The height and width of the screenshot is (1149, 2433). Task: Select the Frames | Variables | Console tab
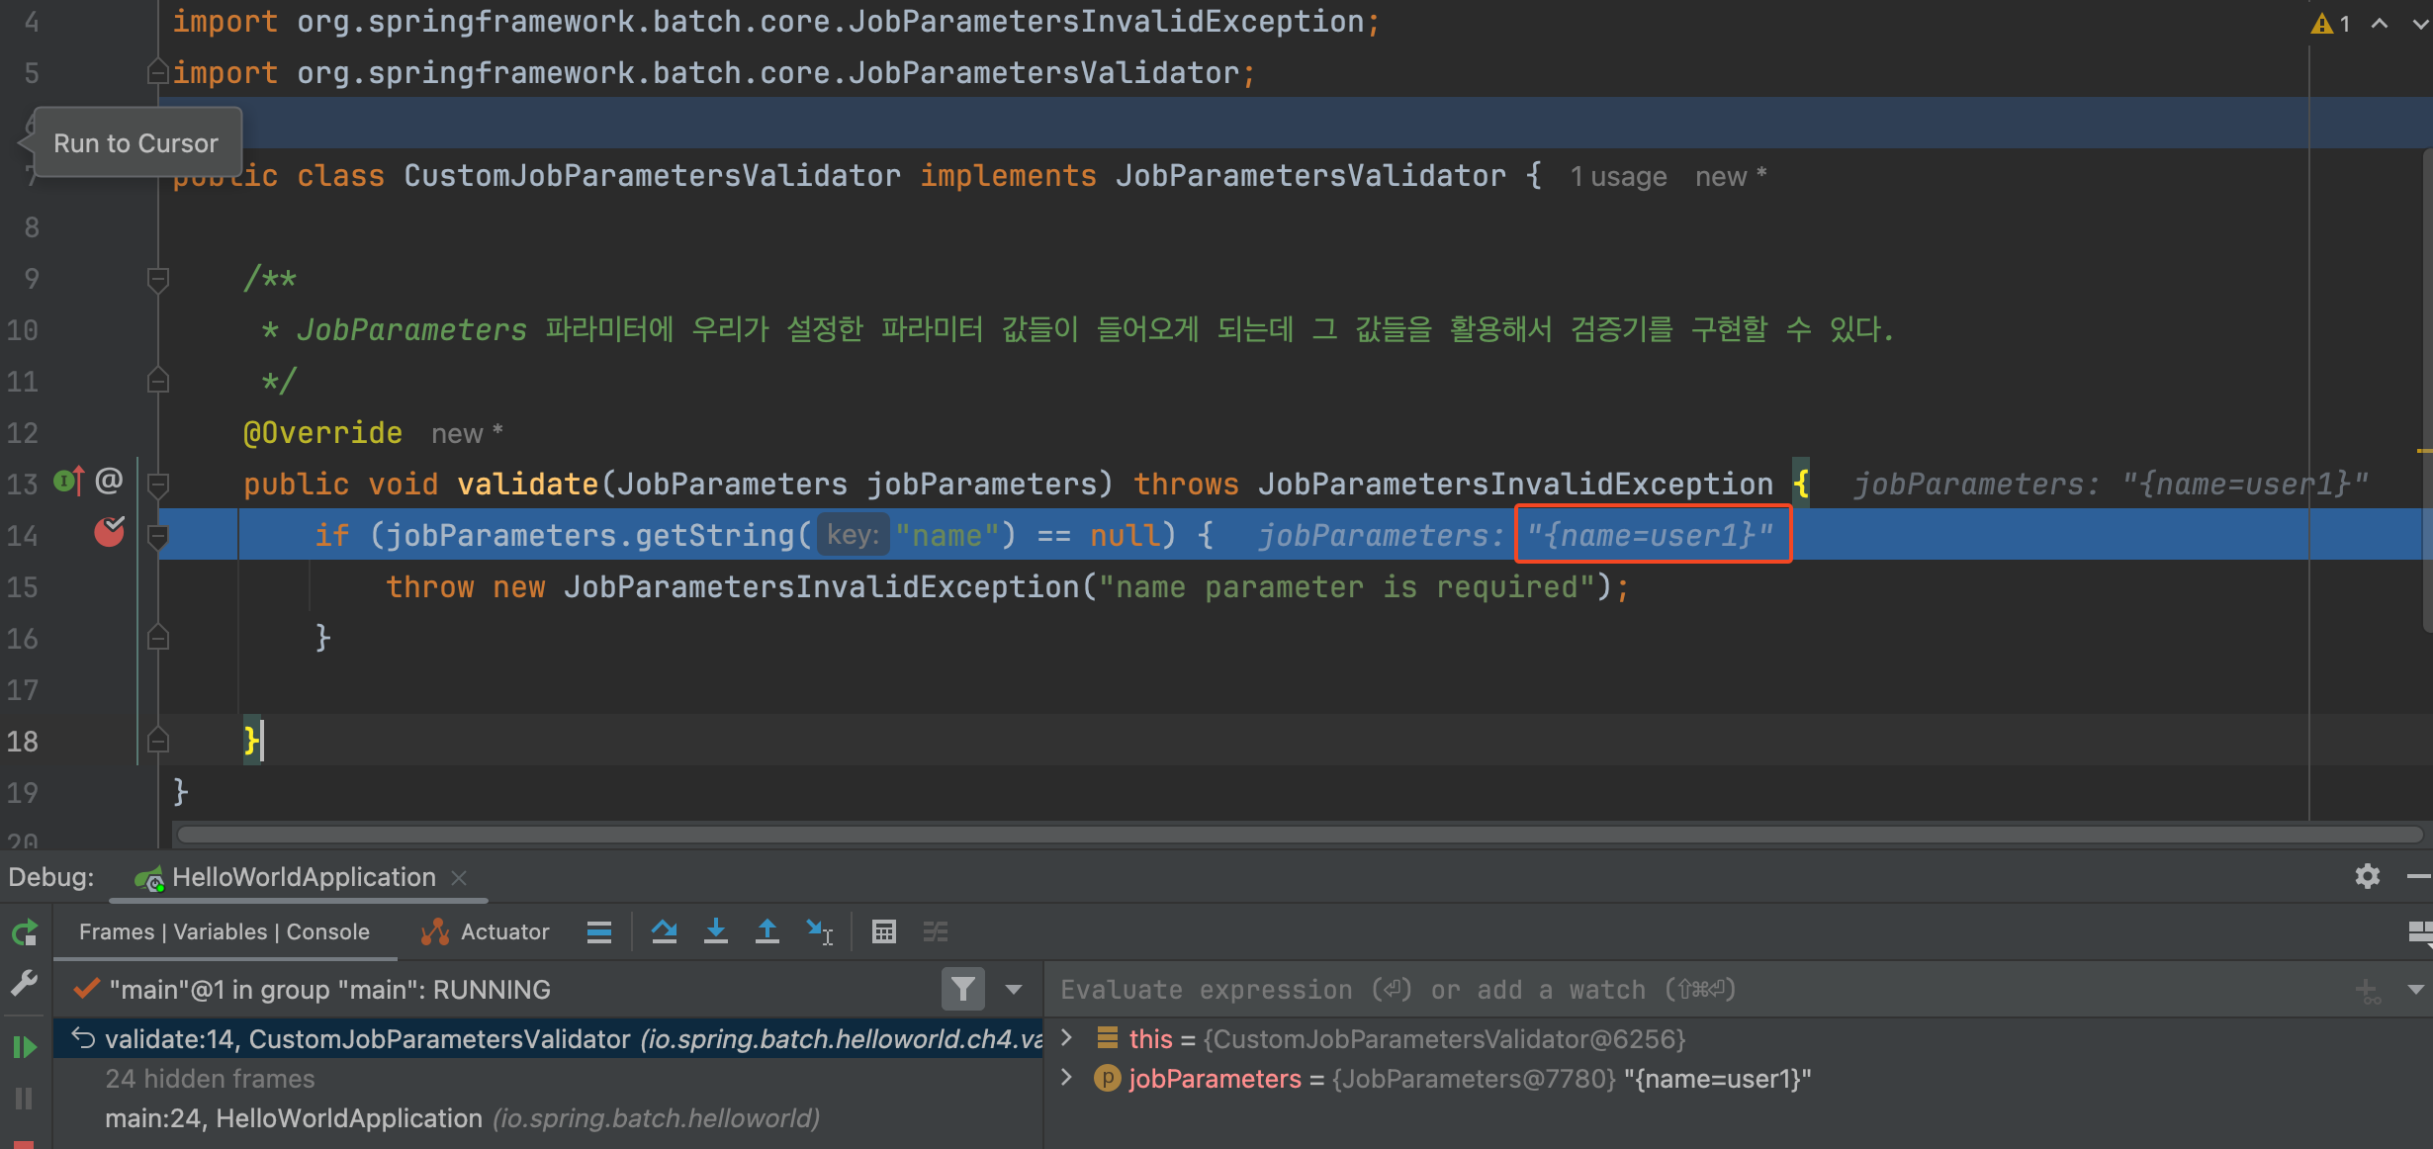225,931
